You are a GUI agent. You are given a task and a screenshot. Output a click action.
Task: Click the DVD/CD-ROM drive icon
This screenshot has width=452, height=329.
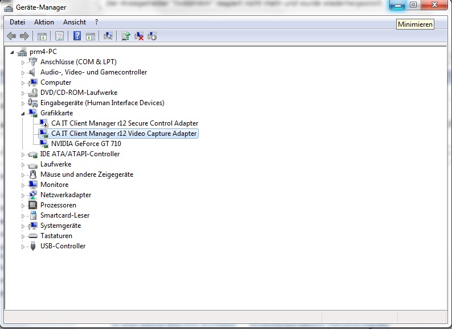pos(33,93)
